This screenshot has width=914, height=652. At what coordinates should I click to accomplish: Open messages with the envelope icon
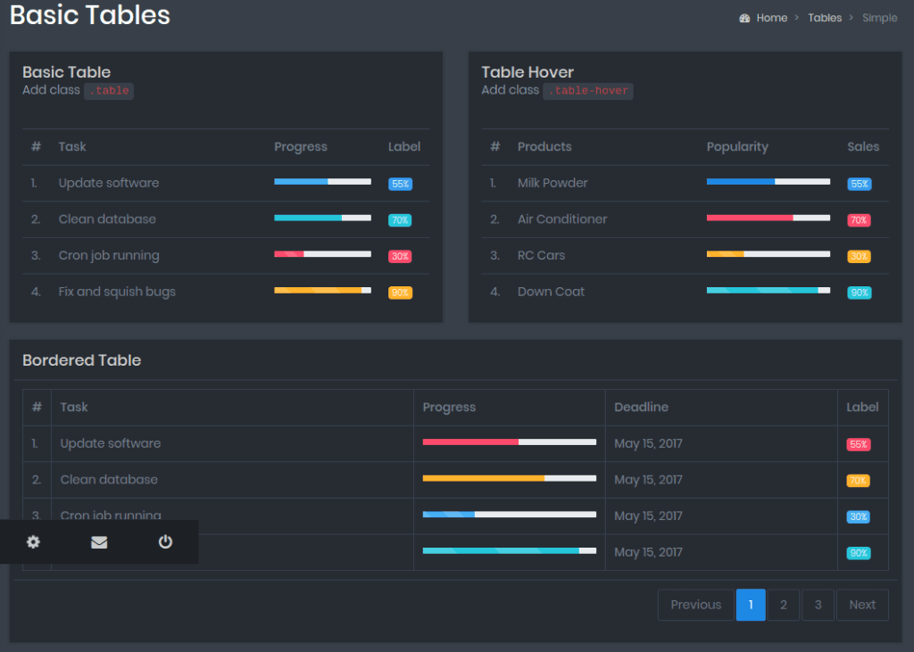click(99, 541)
